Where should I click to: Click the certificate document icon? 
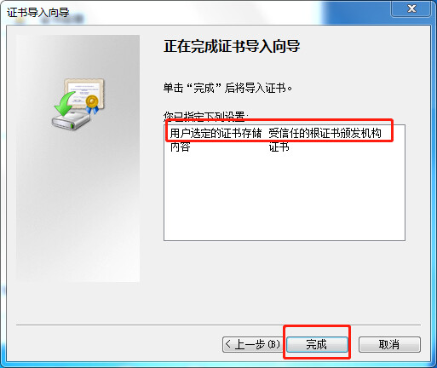(x=85, y=92)
